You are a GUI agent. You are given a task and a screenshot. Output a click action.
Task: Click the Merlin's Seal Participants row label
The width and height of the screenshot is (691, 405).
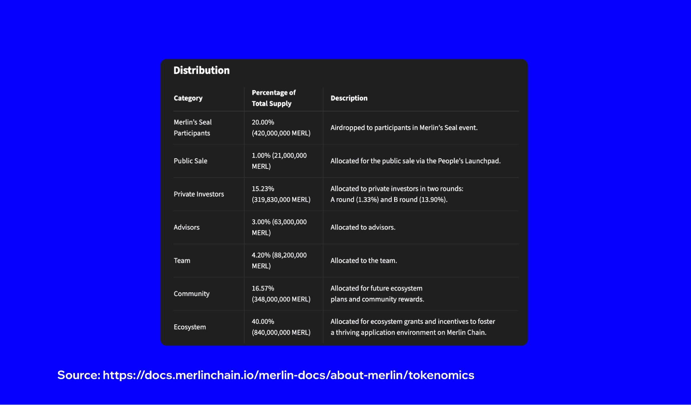(193, 127)
